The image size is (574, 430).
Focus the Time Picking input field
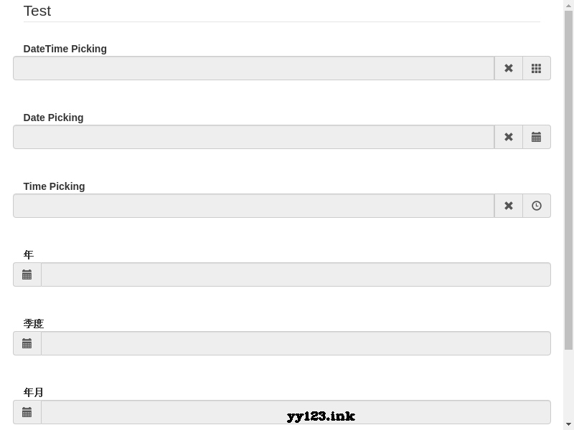254,206
